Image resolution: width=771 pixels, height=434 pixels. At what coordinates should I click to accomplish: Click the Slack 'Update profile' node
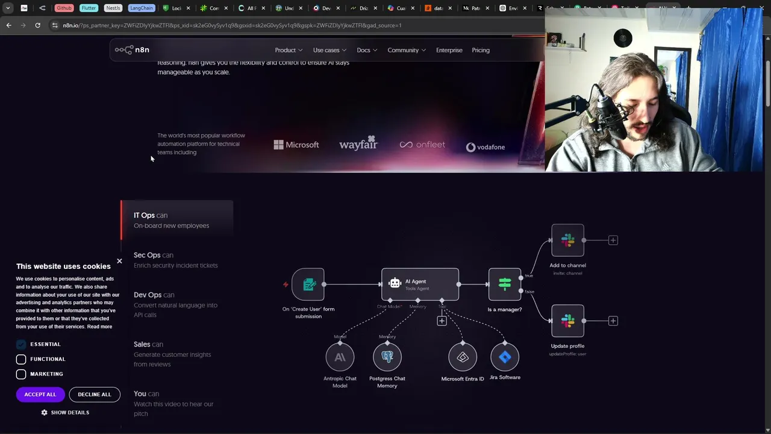pos(567,321)
